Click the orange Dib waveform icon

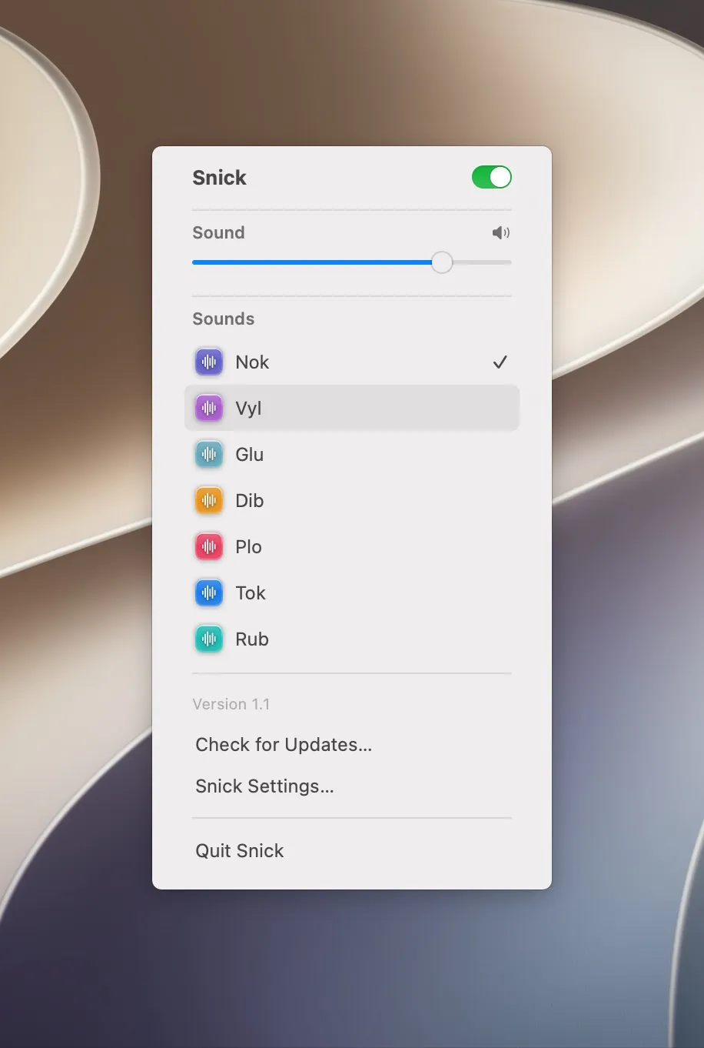point(209,500)
